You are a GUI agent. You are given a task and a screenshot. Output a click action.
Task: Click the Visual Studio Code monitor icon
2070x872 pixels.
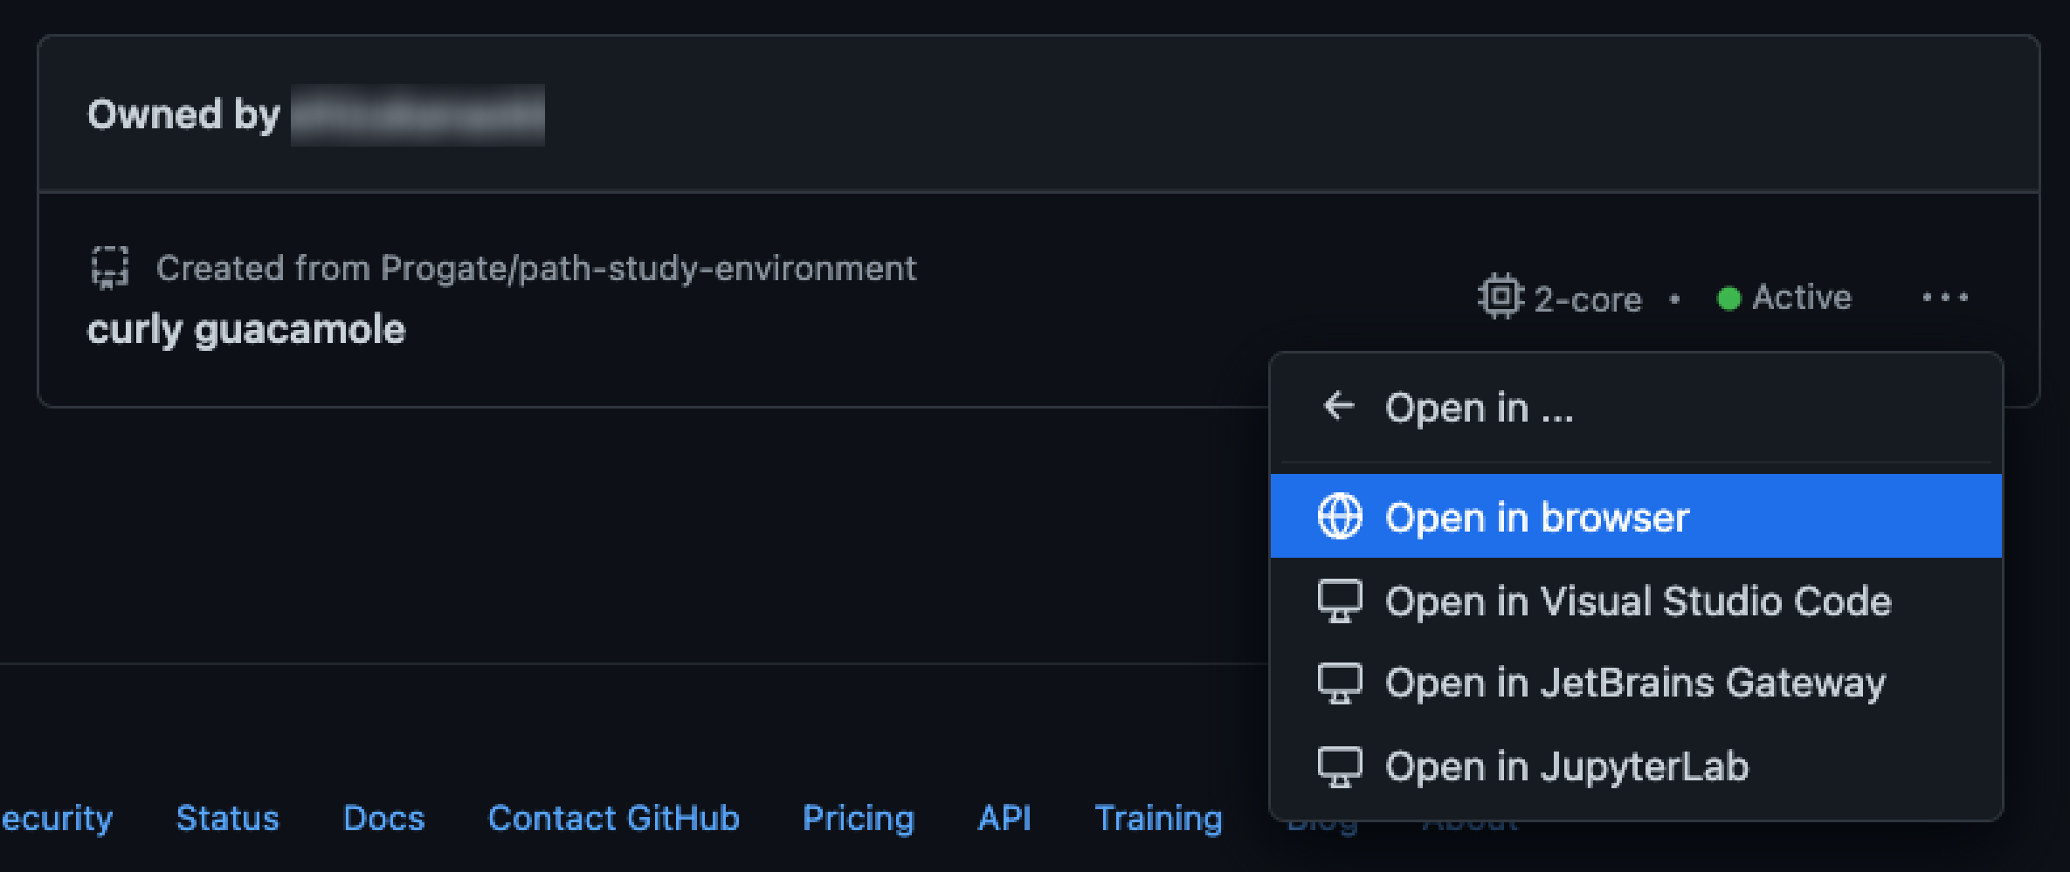pyautogui.click(x=1340, y=601)
